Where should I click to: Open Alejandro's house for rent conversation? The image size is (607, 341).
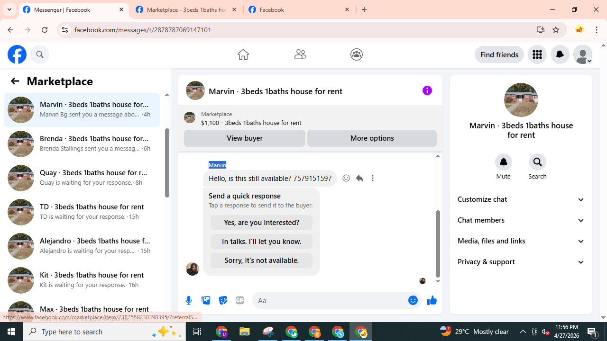click(82, 246)
